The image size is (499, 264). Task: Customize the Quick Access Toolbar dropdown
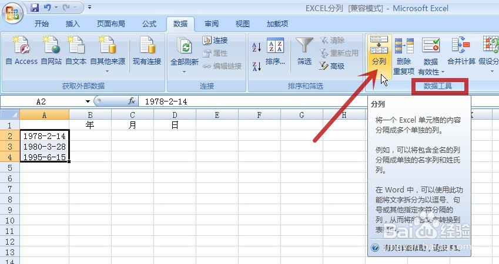click(89, 6)
